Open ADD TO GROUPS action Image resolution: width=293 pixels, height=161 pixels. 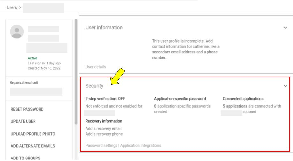point(26,158)
